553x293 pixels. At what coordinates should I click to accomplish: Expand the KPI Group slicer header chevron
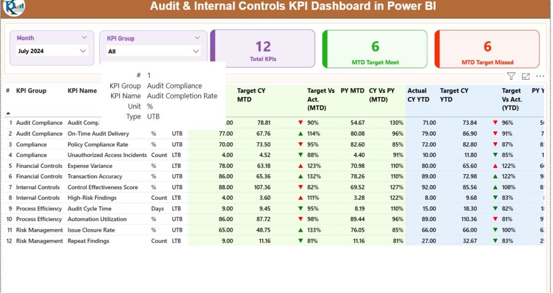[x=197, y=38]
